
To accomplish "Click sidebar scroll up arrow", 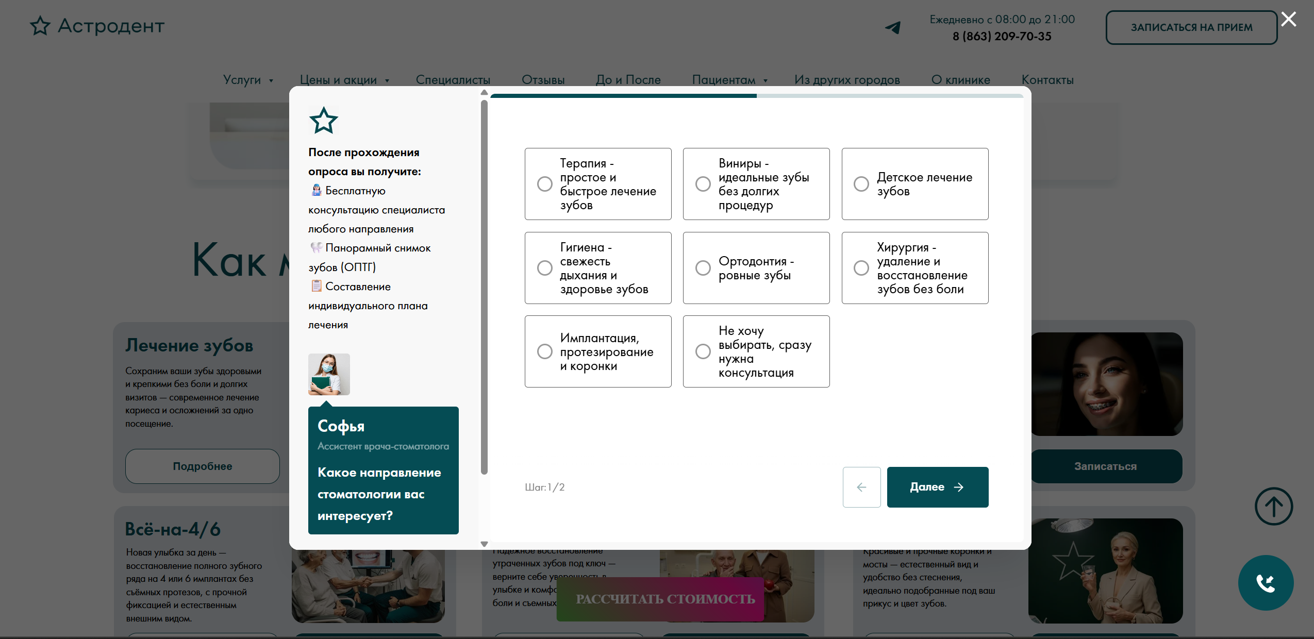I will [484, 93].
